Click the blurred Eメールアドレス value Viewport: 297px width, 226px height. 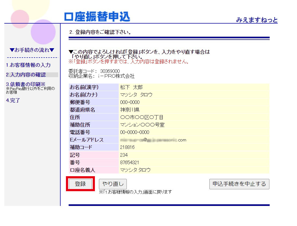(153, 140)
